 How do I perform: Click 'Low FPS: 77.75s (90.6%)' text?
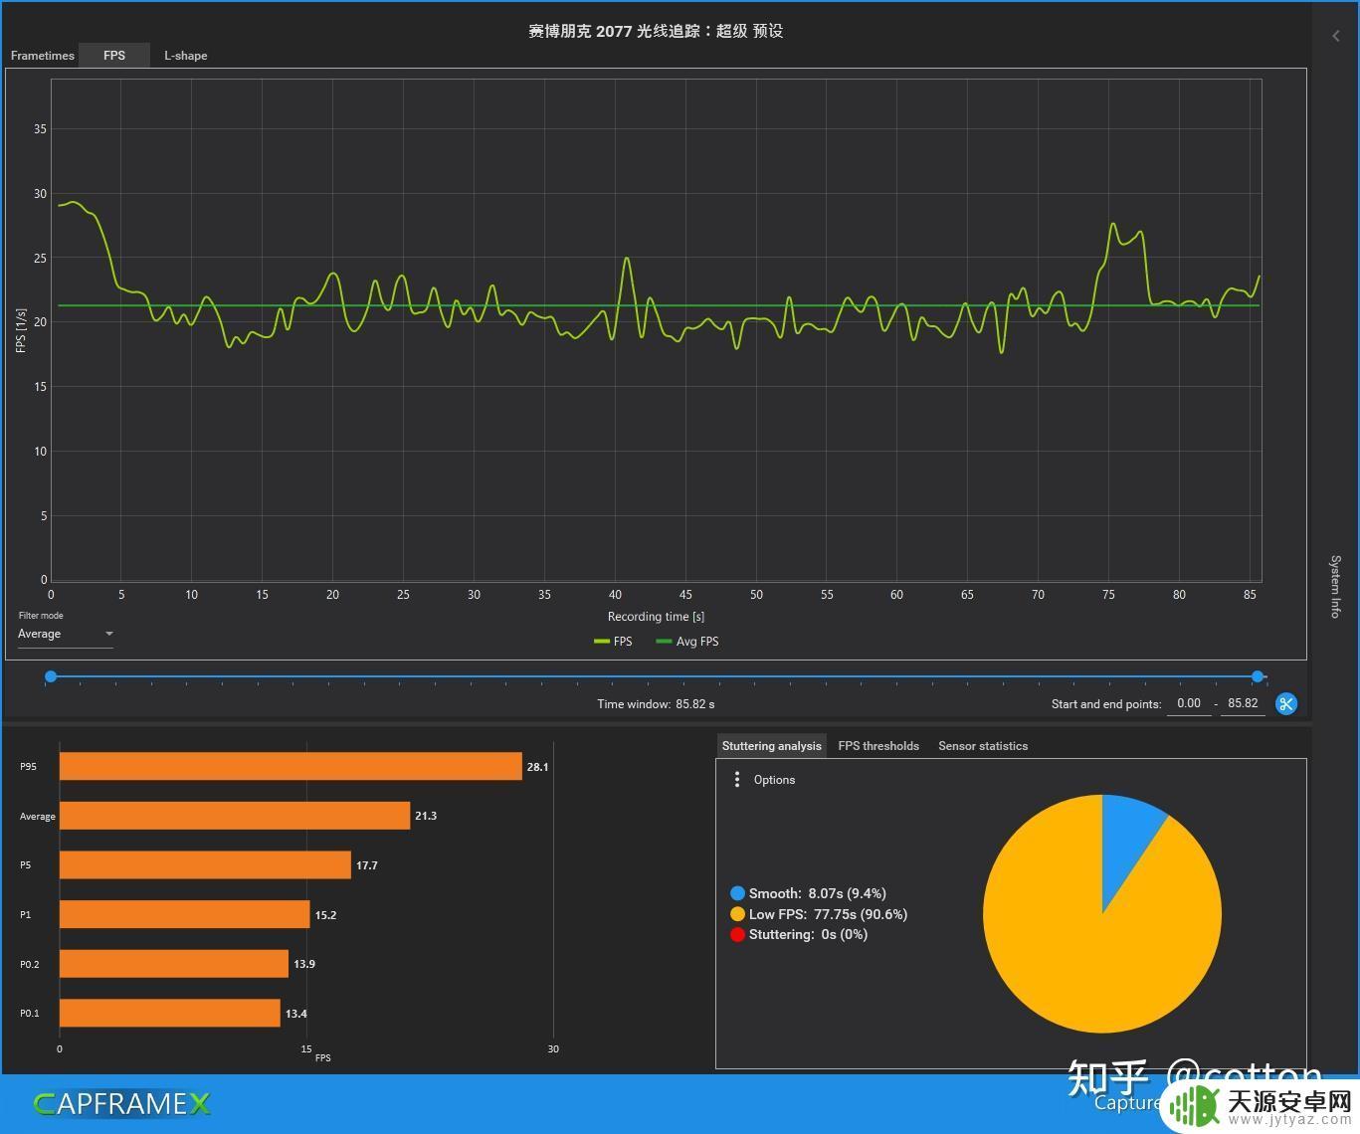pos(829,914)
